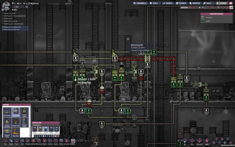The image size is (235, 147).
Task: Open the Skills screen
Action: pos(209,3)
